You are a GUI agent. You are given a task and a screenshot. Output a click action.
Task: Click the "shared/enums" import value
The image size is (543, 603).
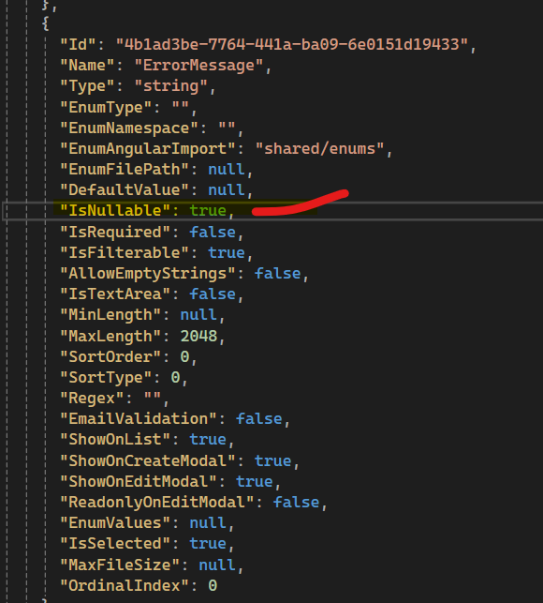(x=319, y=149)
